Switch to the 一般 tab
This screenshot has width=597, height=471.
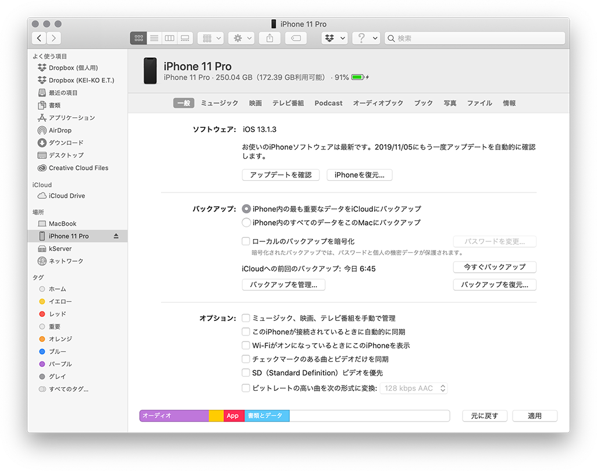tap(184, 103)
